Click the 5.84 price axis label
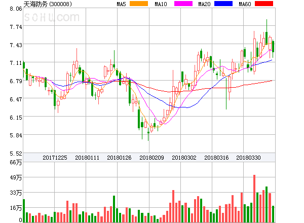The height and width of the screenshot is (223, 304). coord(16,135)
